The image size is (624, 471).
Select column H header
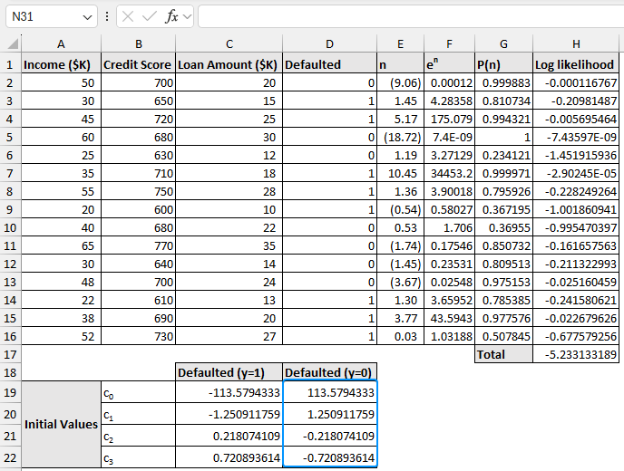click(x=576, y=44)
